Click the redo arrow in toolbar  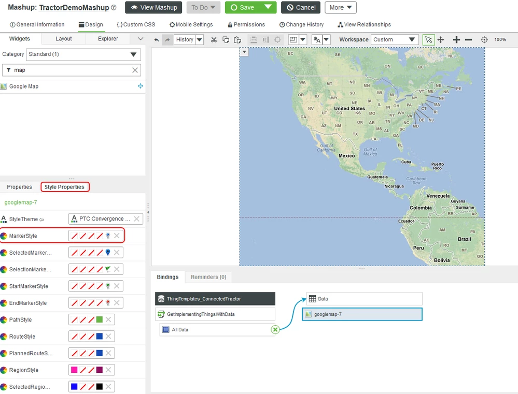point(167,40)
